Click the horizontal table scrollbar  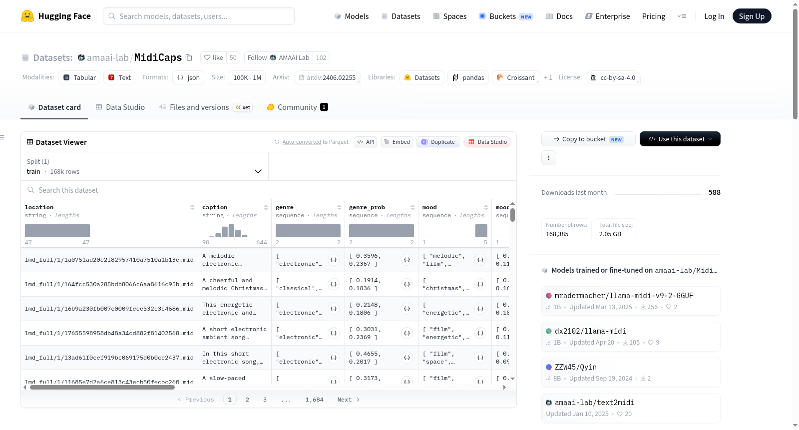tap(102, 387)
